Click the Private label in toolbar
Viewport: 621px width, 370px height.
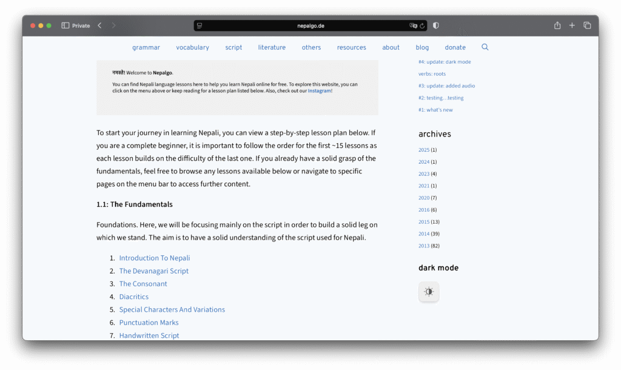point(81,25)
